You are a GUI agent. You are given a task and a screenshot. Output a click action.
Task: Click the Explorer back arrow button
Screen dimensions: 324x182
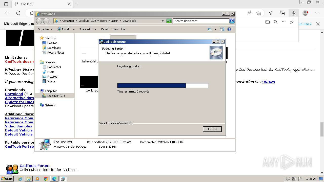tap(39, 21)
